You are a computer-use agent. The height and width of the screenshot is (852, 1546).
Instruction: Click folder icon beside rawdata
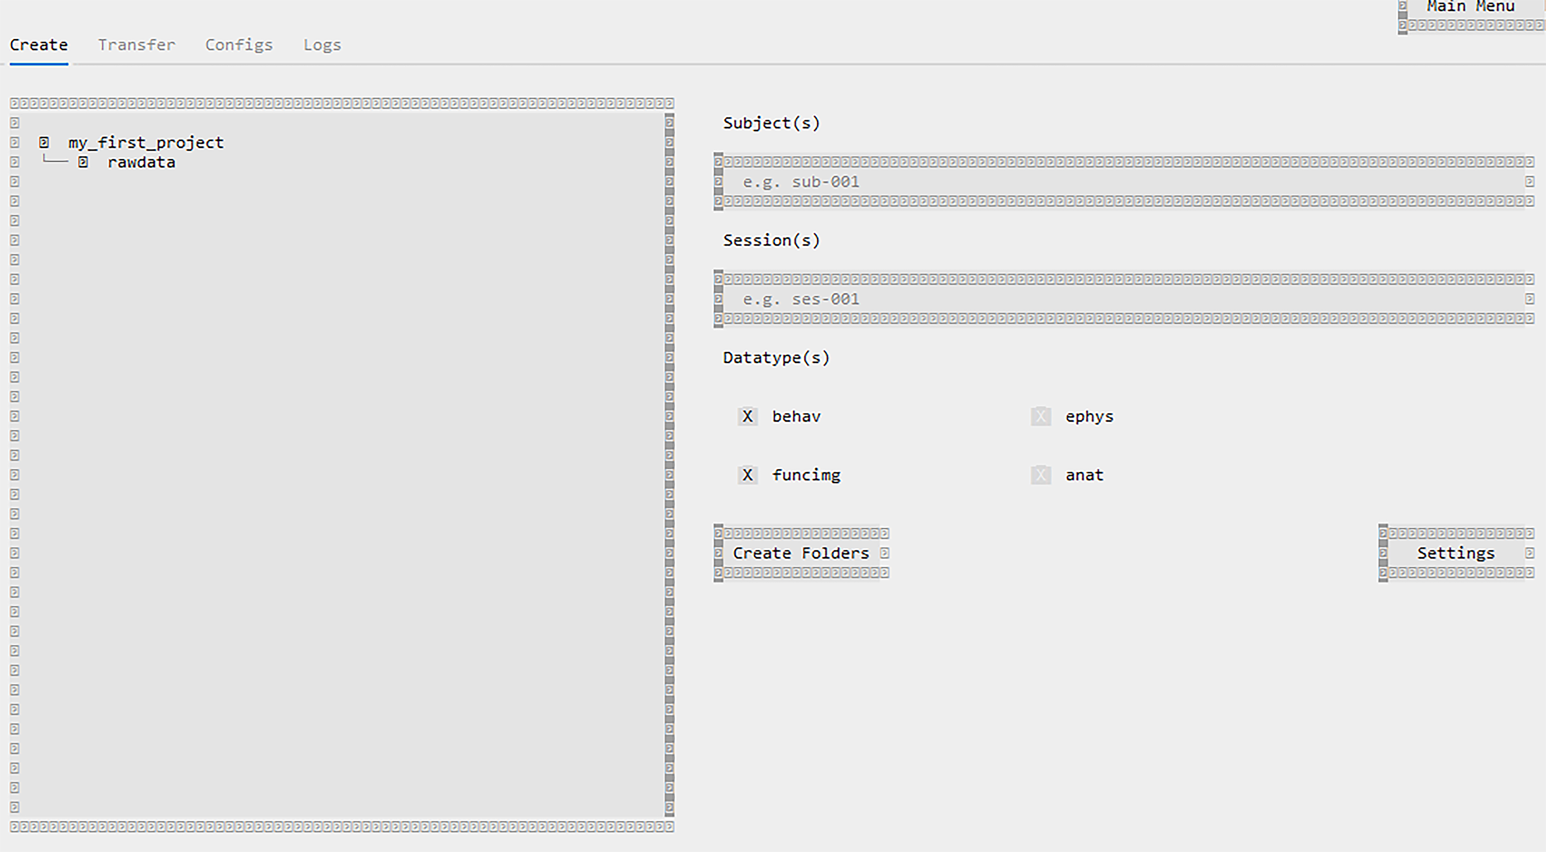click(83, 162)
